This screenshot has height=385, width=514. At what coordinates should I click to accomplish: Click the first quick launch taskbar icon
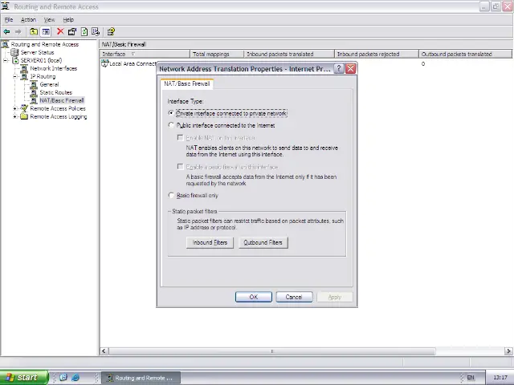coord(63,378)
